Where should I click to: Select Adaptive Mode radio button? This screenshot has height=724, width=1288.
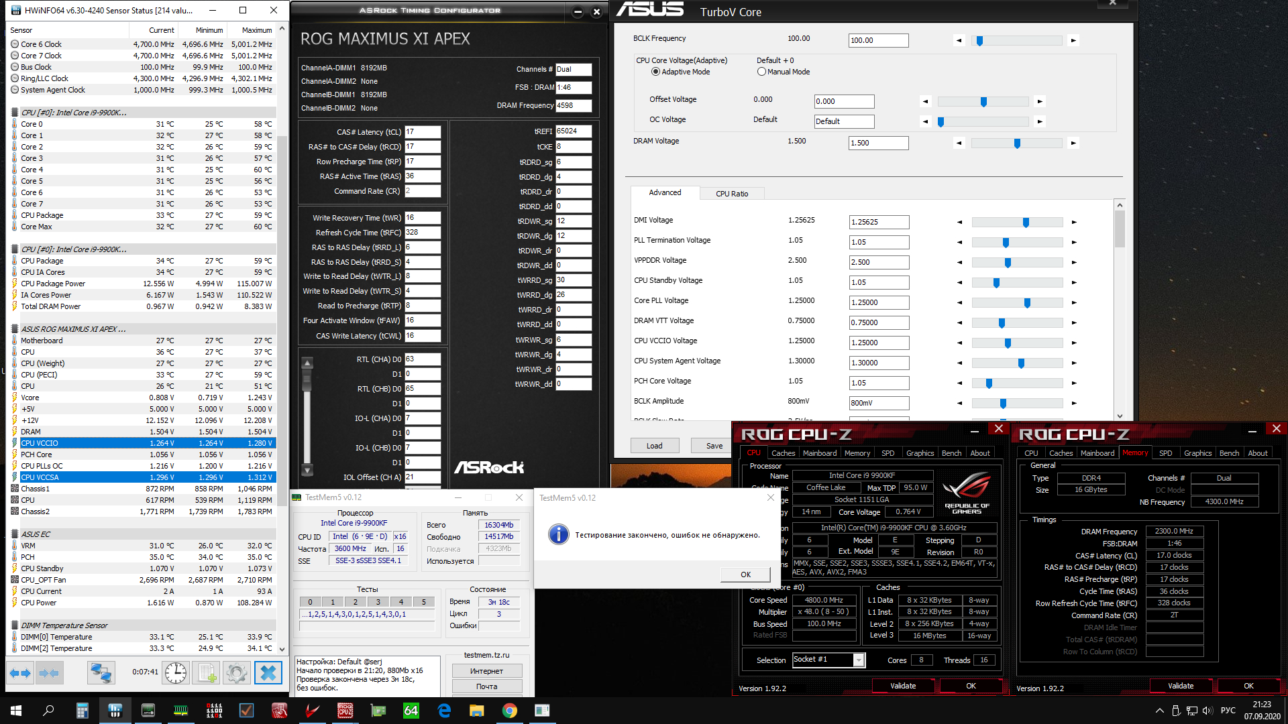655,72
